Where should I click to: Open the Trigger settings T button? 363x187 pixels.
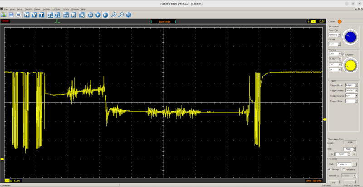41,15
